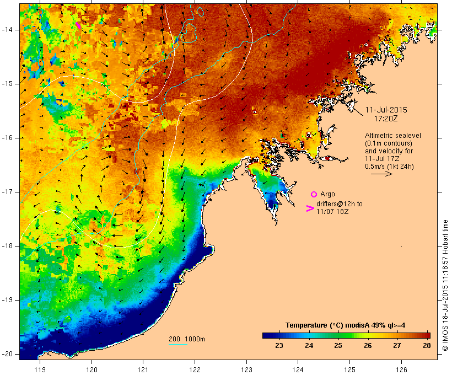
Task: Click the '200 1000m' depth label
Action: [187, 339]
